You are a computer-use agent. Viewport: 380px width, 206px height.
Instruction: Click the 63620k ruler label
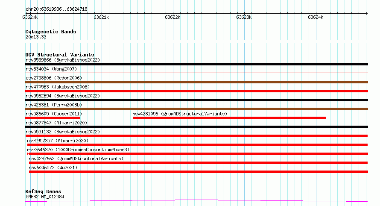point(30,17)
